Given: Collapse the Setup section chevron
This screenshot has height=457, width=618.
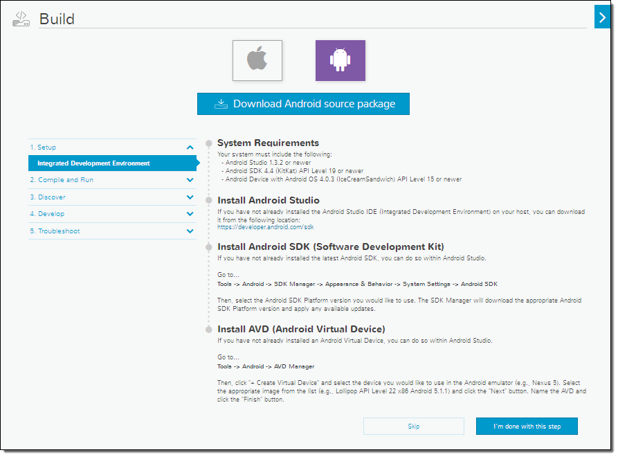Looking at the screenshot, I should pyautogui.click(x=190, y=147).
